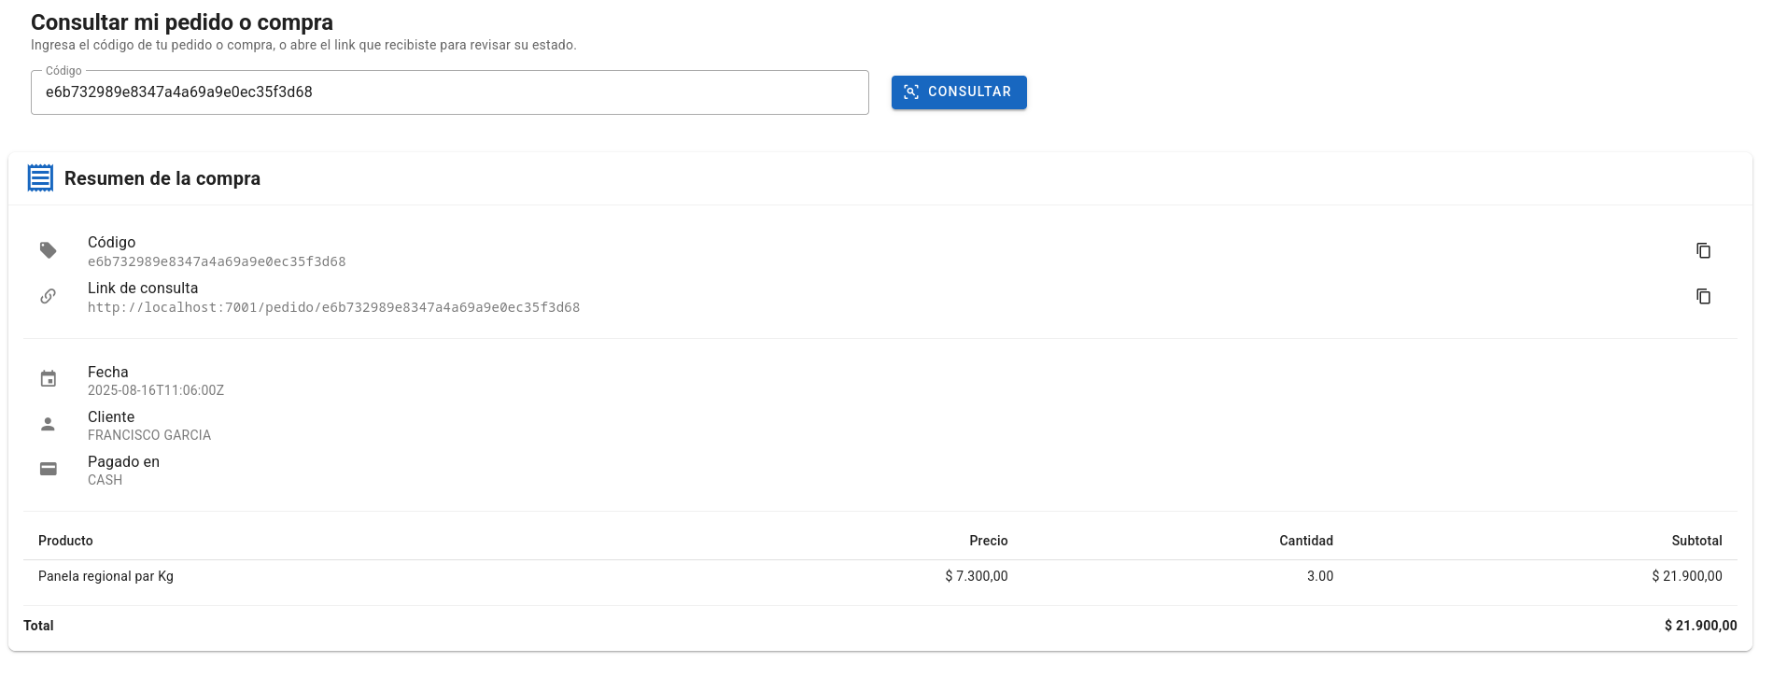Viewport: 1773px width, 677px height.
Task: Click the Producto column header
Action: click(65, 541)
